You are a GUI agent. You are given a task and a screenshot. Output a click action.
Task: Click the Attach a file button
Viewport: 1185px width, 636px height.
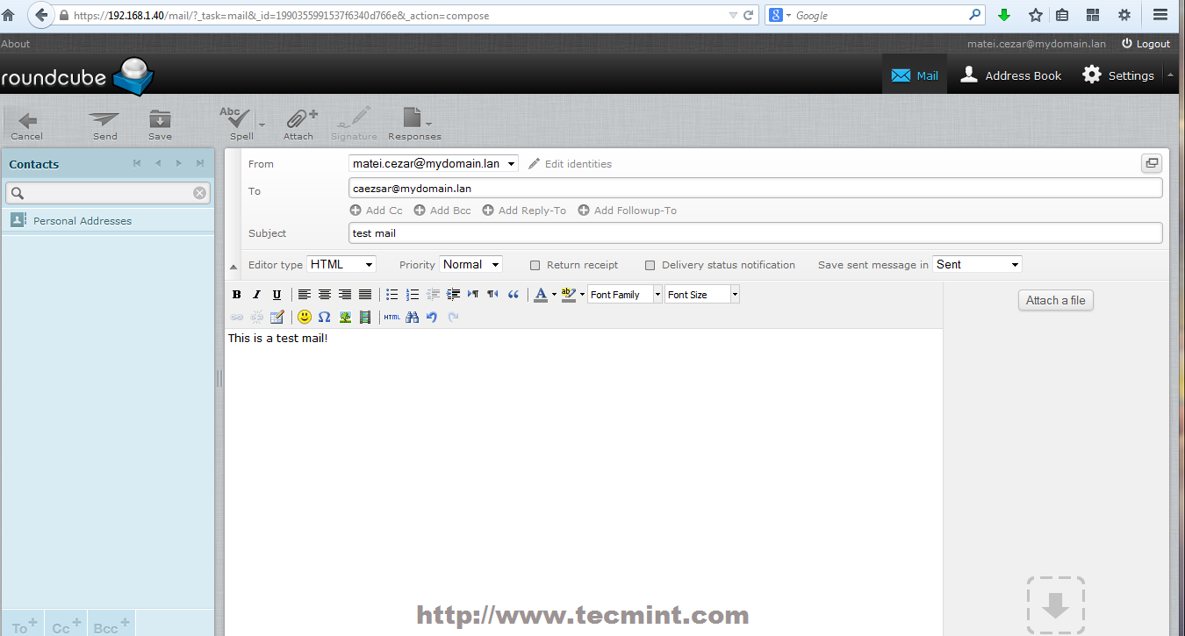click(1056, 300)
